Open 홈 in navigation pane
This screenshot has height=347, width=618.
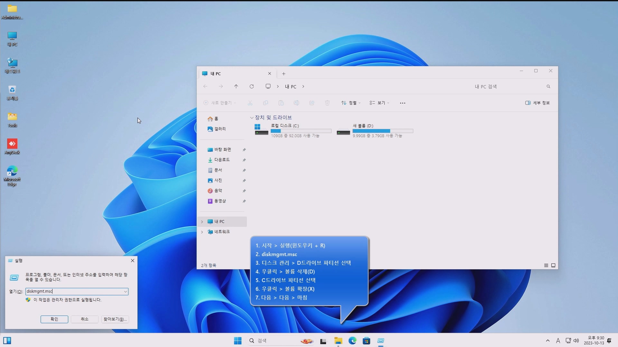213,119
